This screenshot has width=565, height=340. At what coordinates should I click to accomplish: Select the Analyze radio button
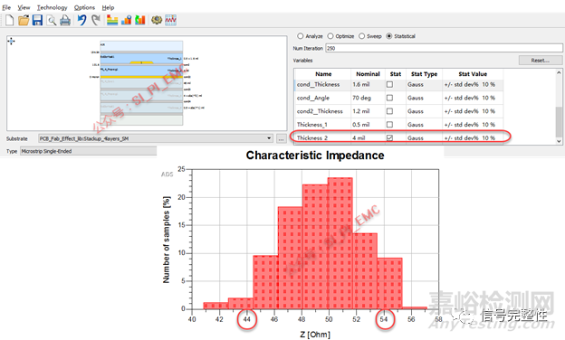coord(301,36)
